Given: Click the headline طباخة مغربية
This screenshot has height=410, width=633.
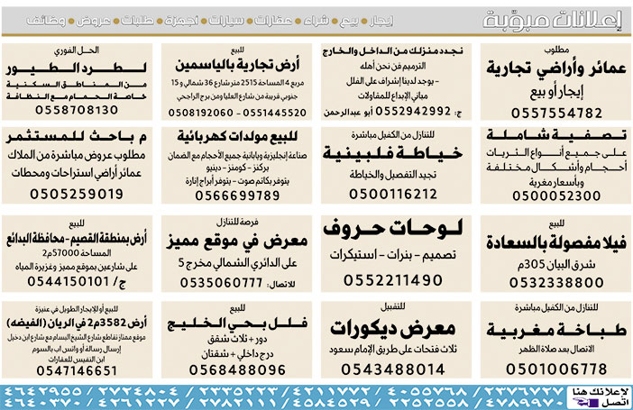Looking at the screenshot, I should tap(556, 330).
